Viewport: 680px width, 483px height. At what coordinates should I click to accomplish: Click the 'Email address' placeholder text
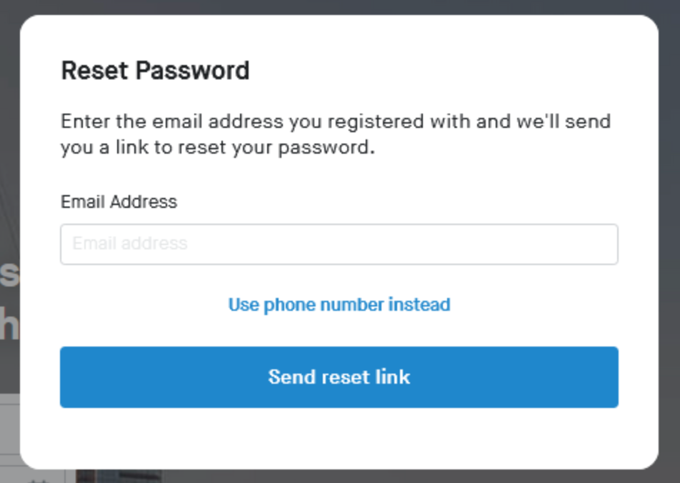coord(130,244)
